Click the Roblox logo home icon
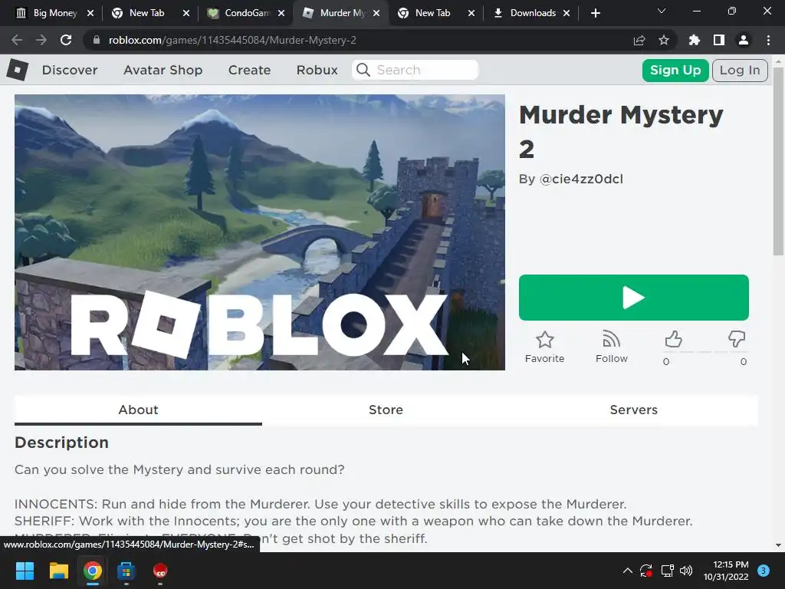This screenshot has height=589, width=785. [18, 70]
